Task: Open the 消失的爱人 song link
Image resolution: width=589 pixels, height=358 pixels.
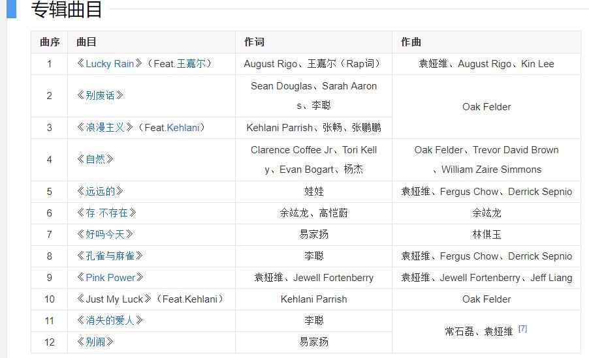Action: tap(109, 321)
